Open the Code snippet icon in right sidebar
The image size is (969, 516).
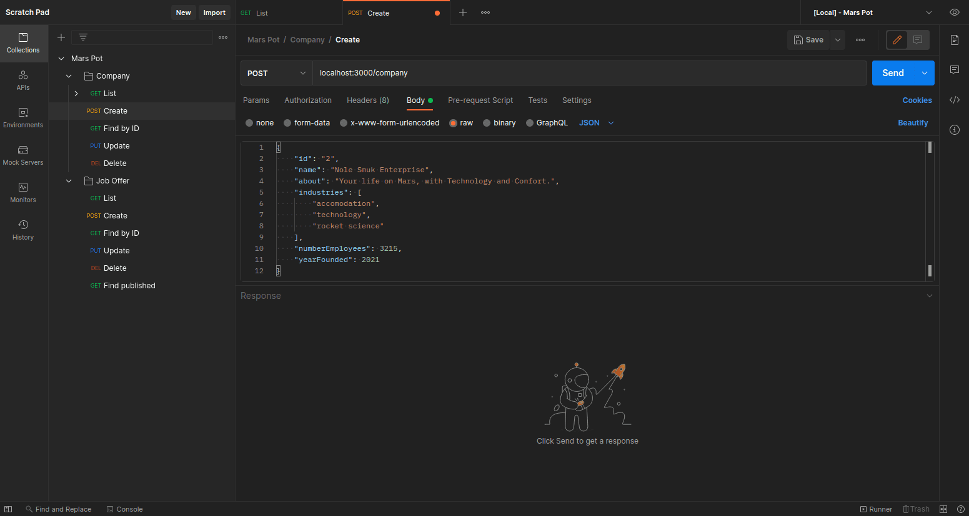[x=955, y=100]
